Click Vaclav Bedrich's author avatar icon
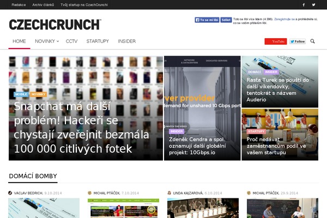 coord(10,193)
